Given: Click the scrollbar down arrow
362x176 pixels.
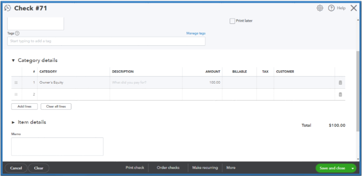Looking at the screenshot, I should [358, 159].
